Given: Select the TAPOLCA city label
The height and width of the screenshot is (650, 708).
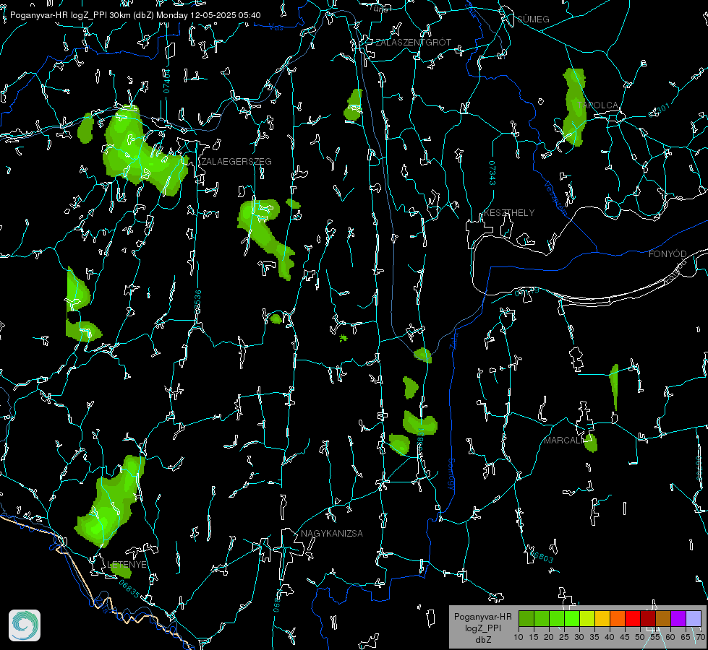Looking at the screenshot, I should [x=598, y=105].
